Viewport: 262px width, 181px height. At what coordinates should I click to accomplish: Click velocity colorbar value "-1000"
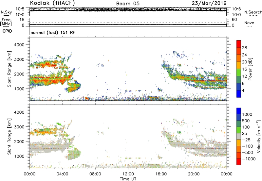(x=249, y=159)
